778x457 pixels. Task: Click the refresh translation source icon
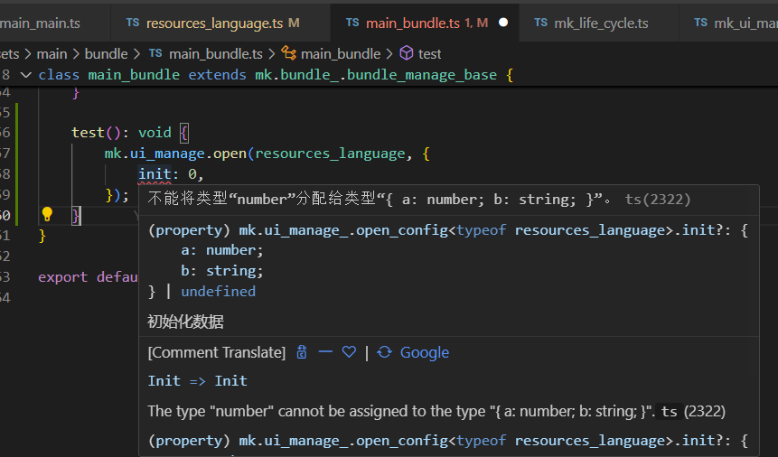[x=384, y=352]
